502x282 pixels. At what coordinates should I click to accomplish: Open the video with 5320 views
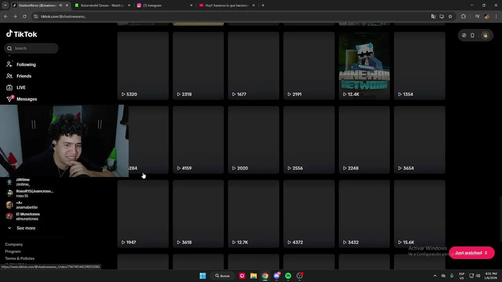pyautogui.click(x=143, y=65)
